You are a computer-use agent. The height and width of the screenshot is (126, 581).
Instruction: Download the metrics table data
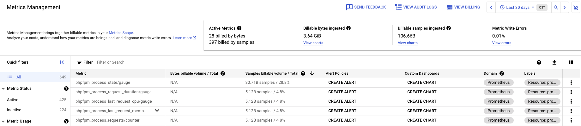(x=554, y=62)
